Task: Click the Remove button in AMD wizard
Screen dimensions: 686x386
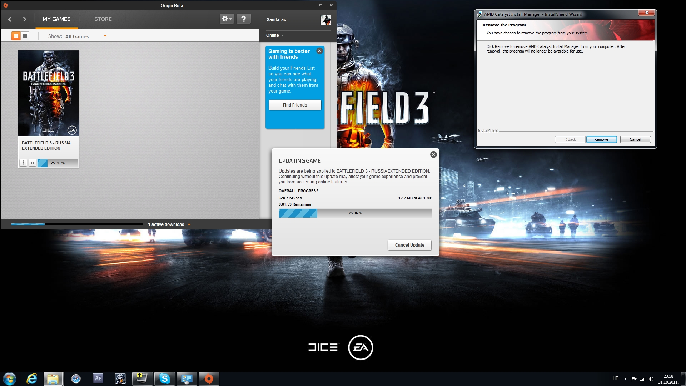Action: 601,139
